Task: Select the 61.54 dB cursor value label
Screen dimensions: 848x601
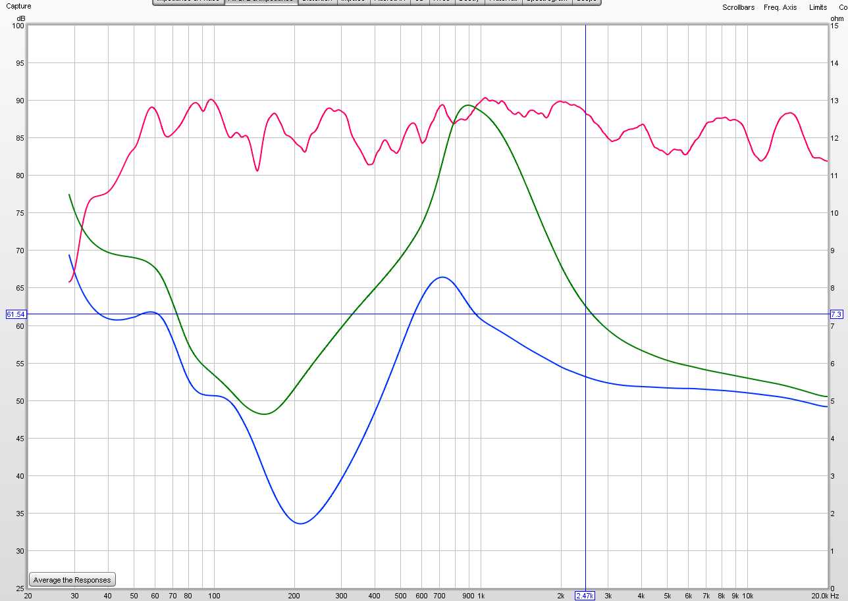Action: tap(16, 314)
